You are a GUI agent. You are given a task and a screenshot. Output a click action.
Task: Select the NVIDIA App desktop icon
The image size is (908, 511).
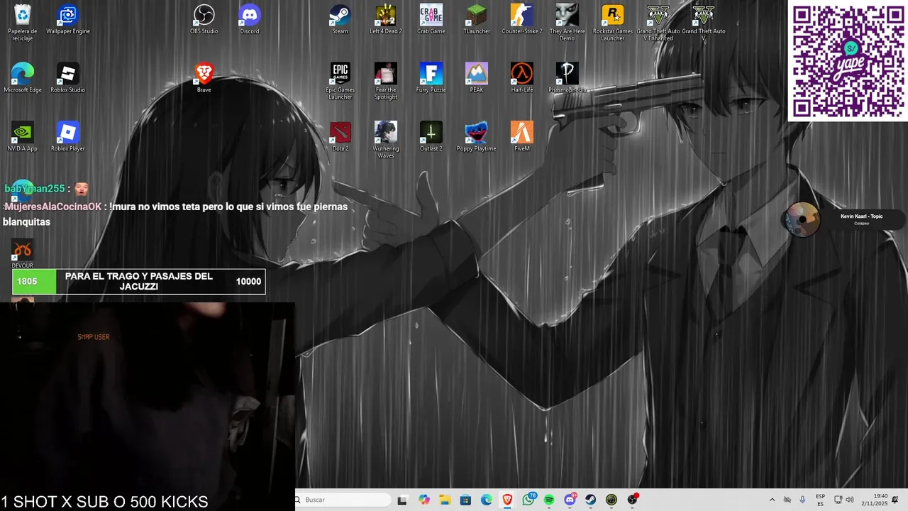(x=23, y=137)
